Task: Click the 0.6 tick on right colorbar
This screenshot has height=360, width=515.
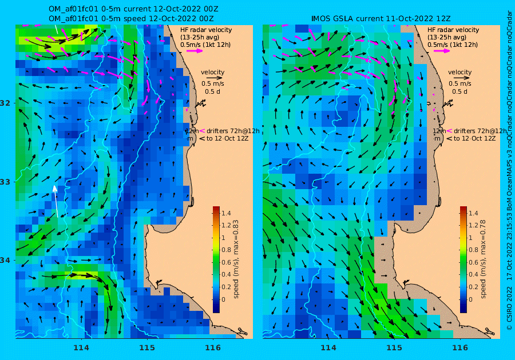Action: [x=473, y=262]
